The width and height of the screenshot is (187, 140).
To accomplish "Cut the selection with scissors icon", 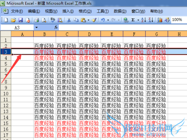I will pyautogui.click(x=69, y=20).
